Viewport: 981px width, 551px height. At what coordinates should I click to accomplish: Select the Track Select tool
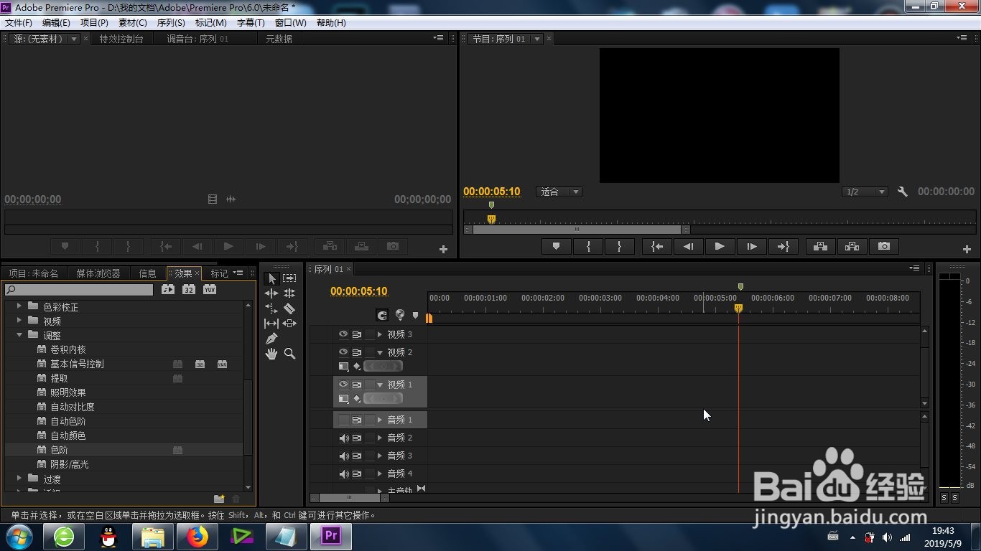(289, 278)
